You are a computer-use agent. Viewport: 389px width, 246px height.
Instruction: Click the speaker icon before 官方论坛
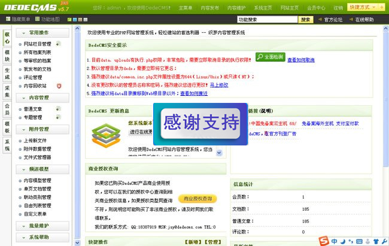[x=320, y=19]
